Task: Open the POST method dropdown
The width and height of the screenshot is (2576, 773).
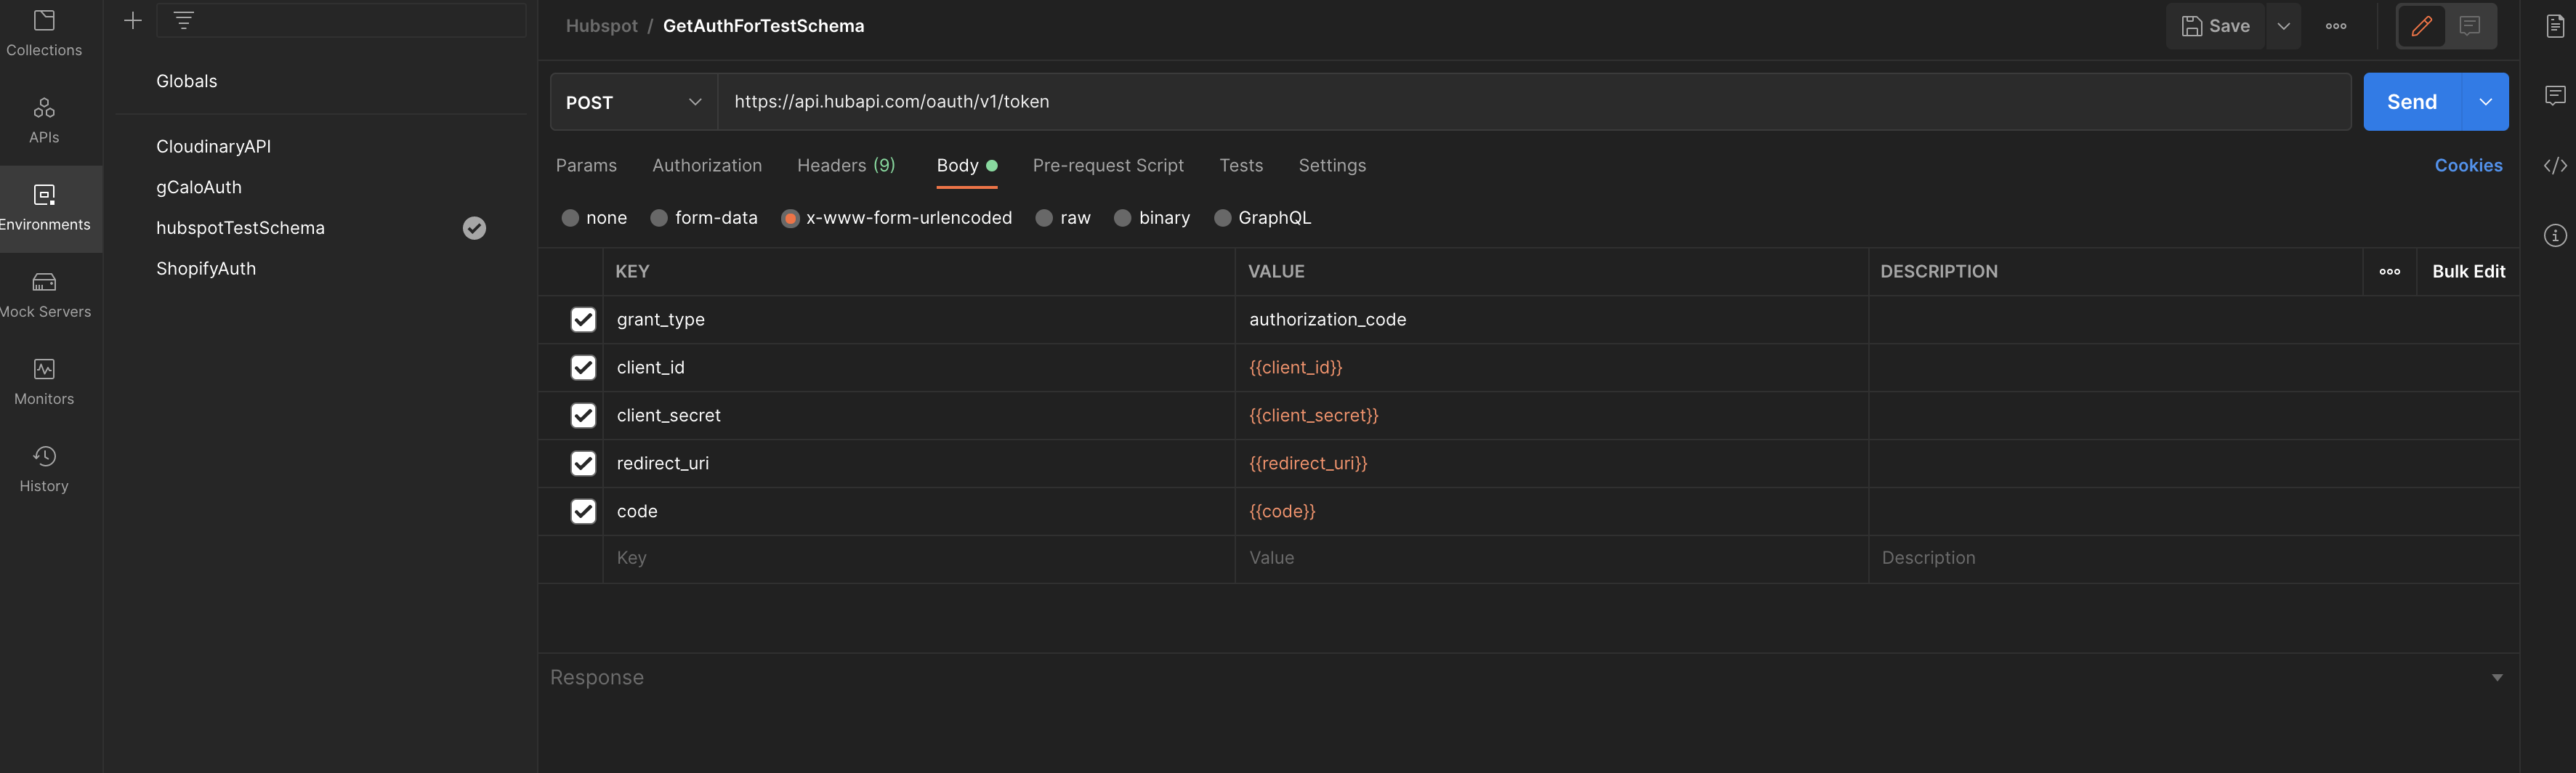Action: point(634,102)
